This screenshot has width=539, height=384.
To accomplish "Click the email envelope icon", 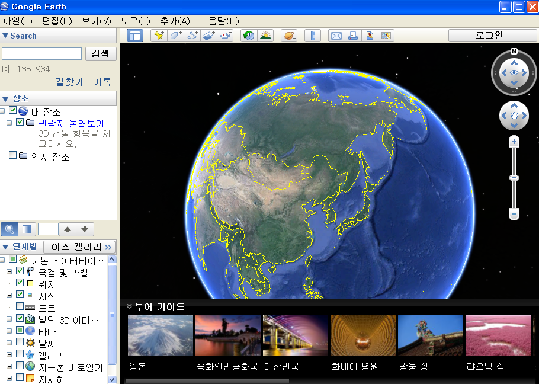I will pyautogui.click(x=336, y=36).
